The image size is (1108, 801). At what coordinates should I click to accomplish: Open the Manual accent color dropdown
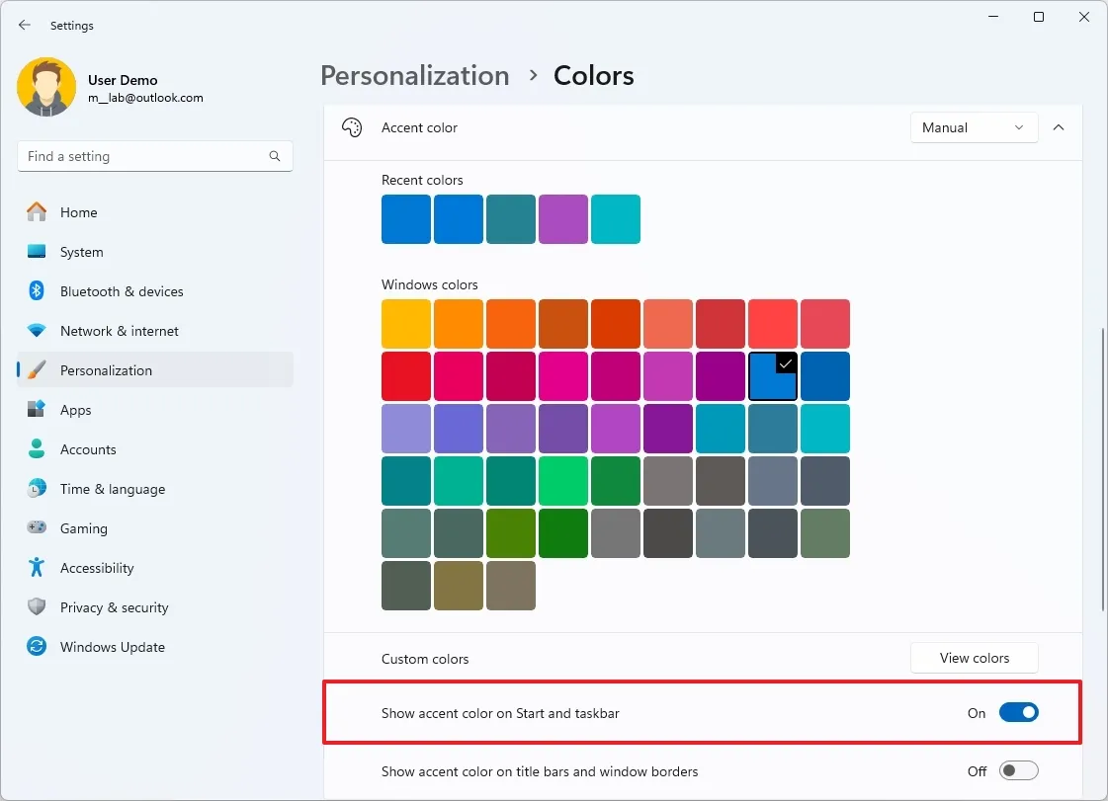pos(974,127)
